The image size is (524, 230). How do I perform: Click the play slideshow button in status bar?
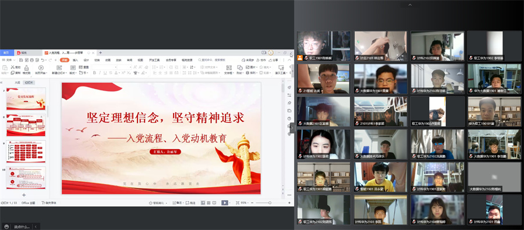225,203
